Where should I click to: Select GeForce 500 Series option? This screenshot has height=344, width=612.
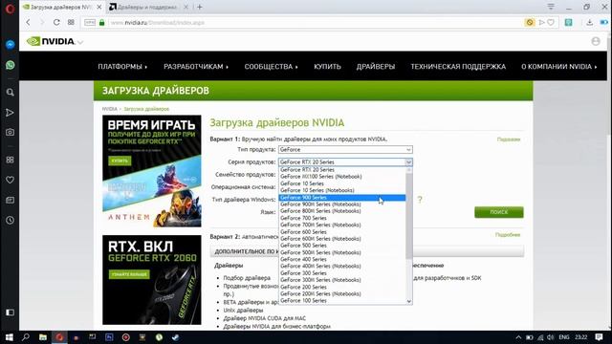tap(342, 246)
